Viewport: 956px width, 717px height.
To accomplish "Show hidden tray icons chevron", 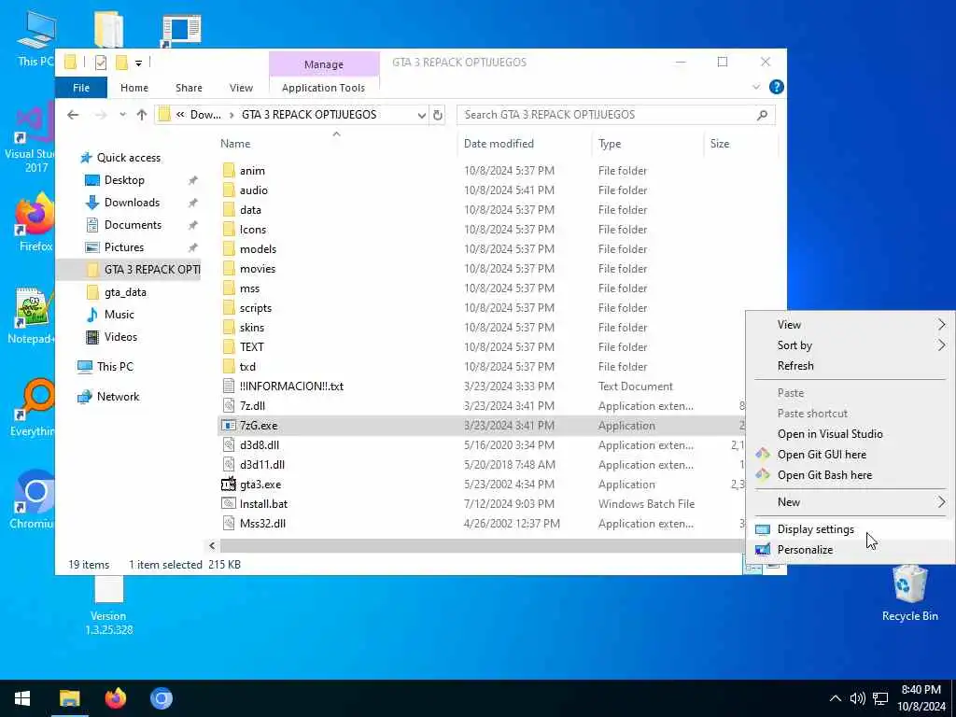I will pyautogui.click(x=835, y=698).
